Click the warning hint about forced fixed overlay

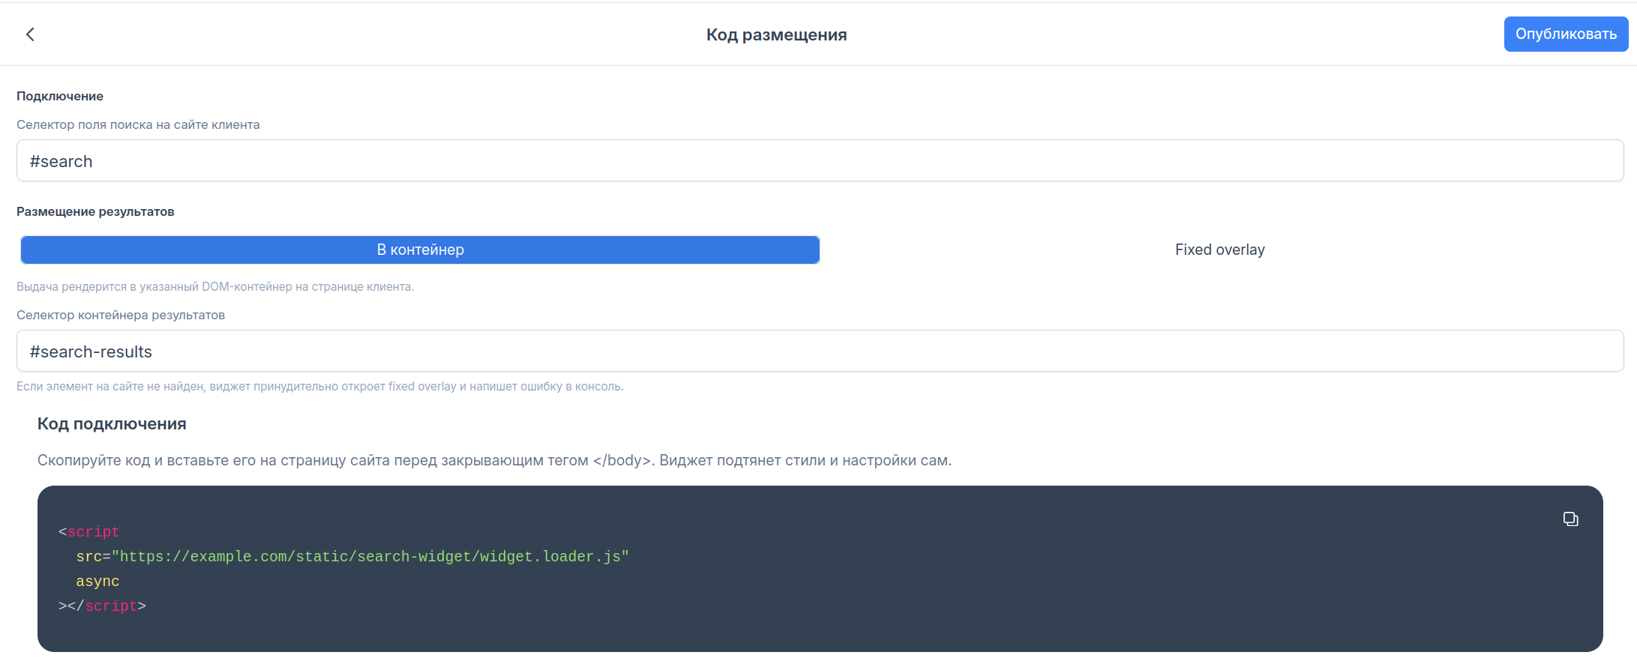click(320, 386)
